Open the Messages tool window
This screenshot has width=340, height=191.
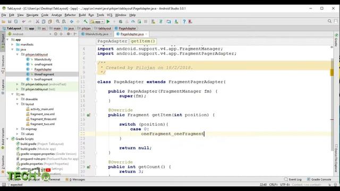75,179
